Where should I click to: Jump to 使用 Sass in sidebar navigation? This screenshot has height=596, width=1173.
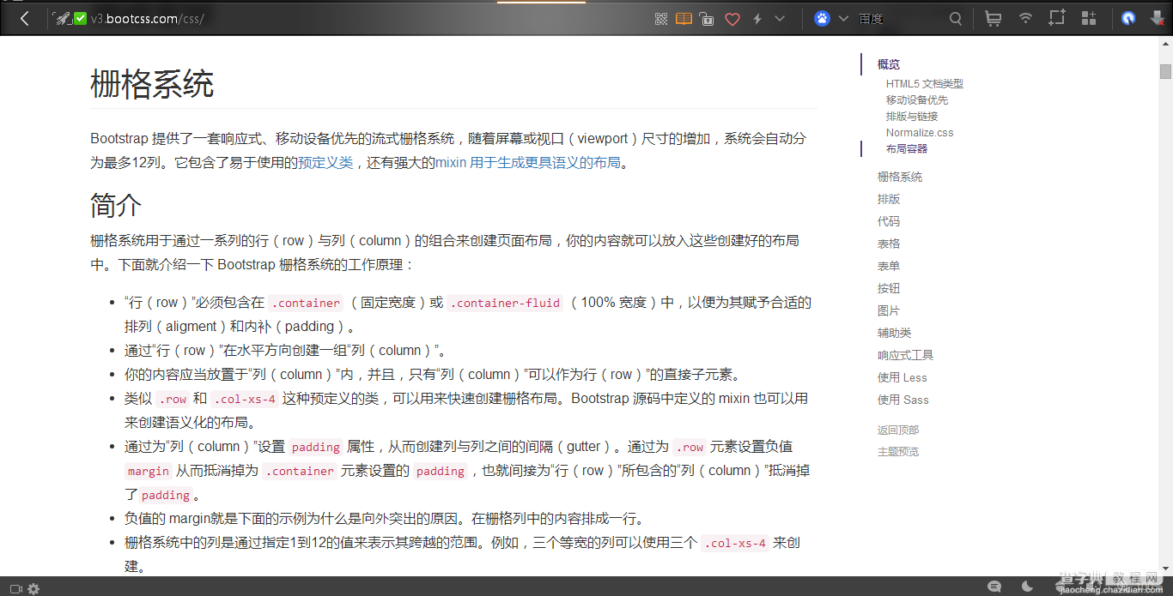coord(903,400)
